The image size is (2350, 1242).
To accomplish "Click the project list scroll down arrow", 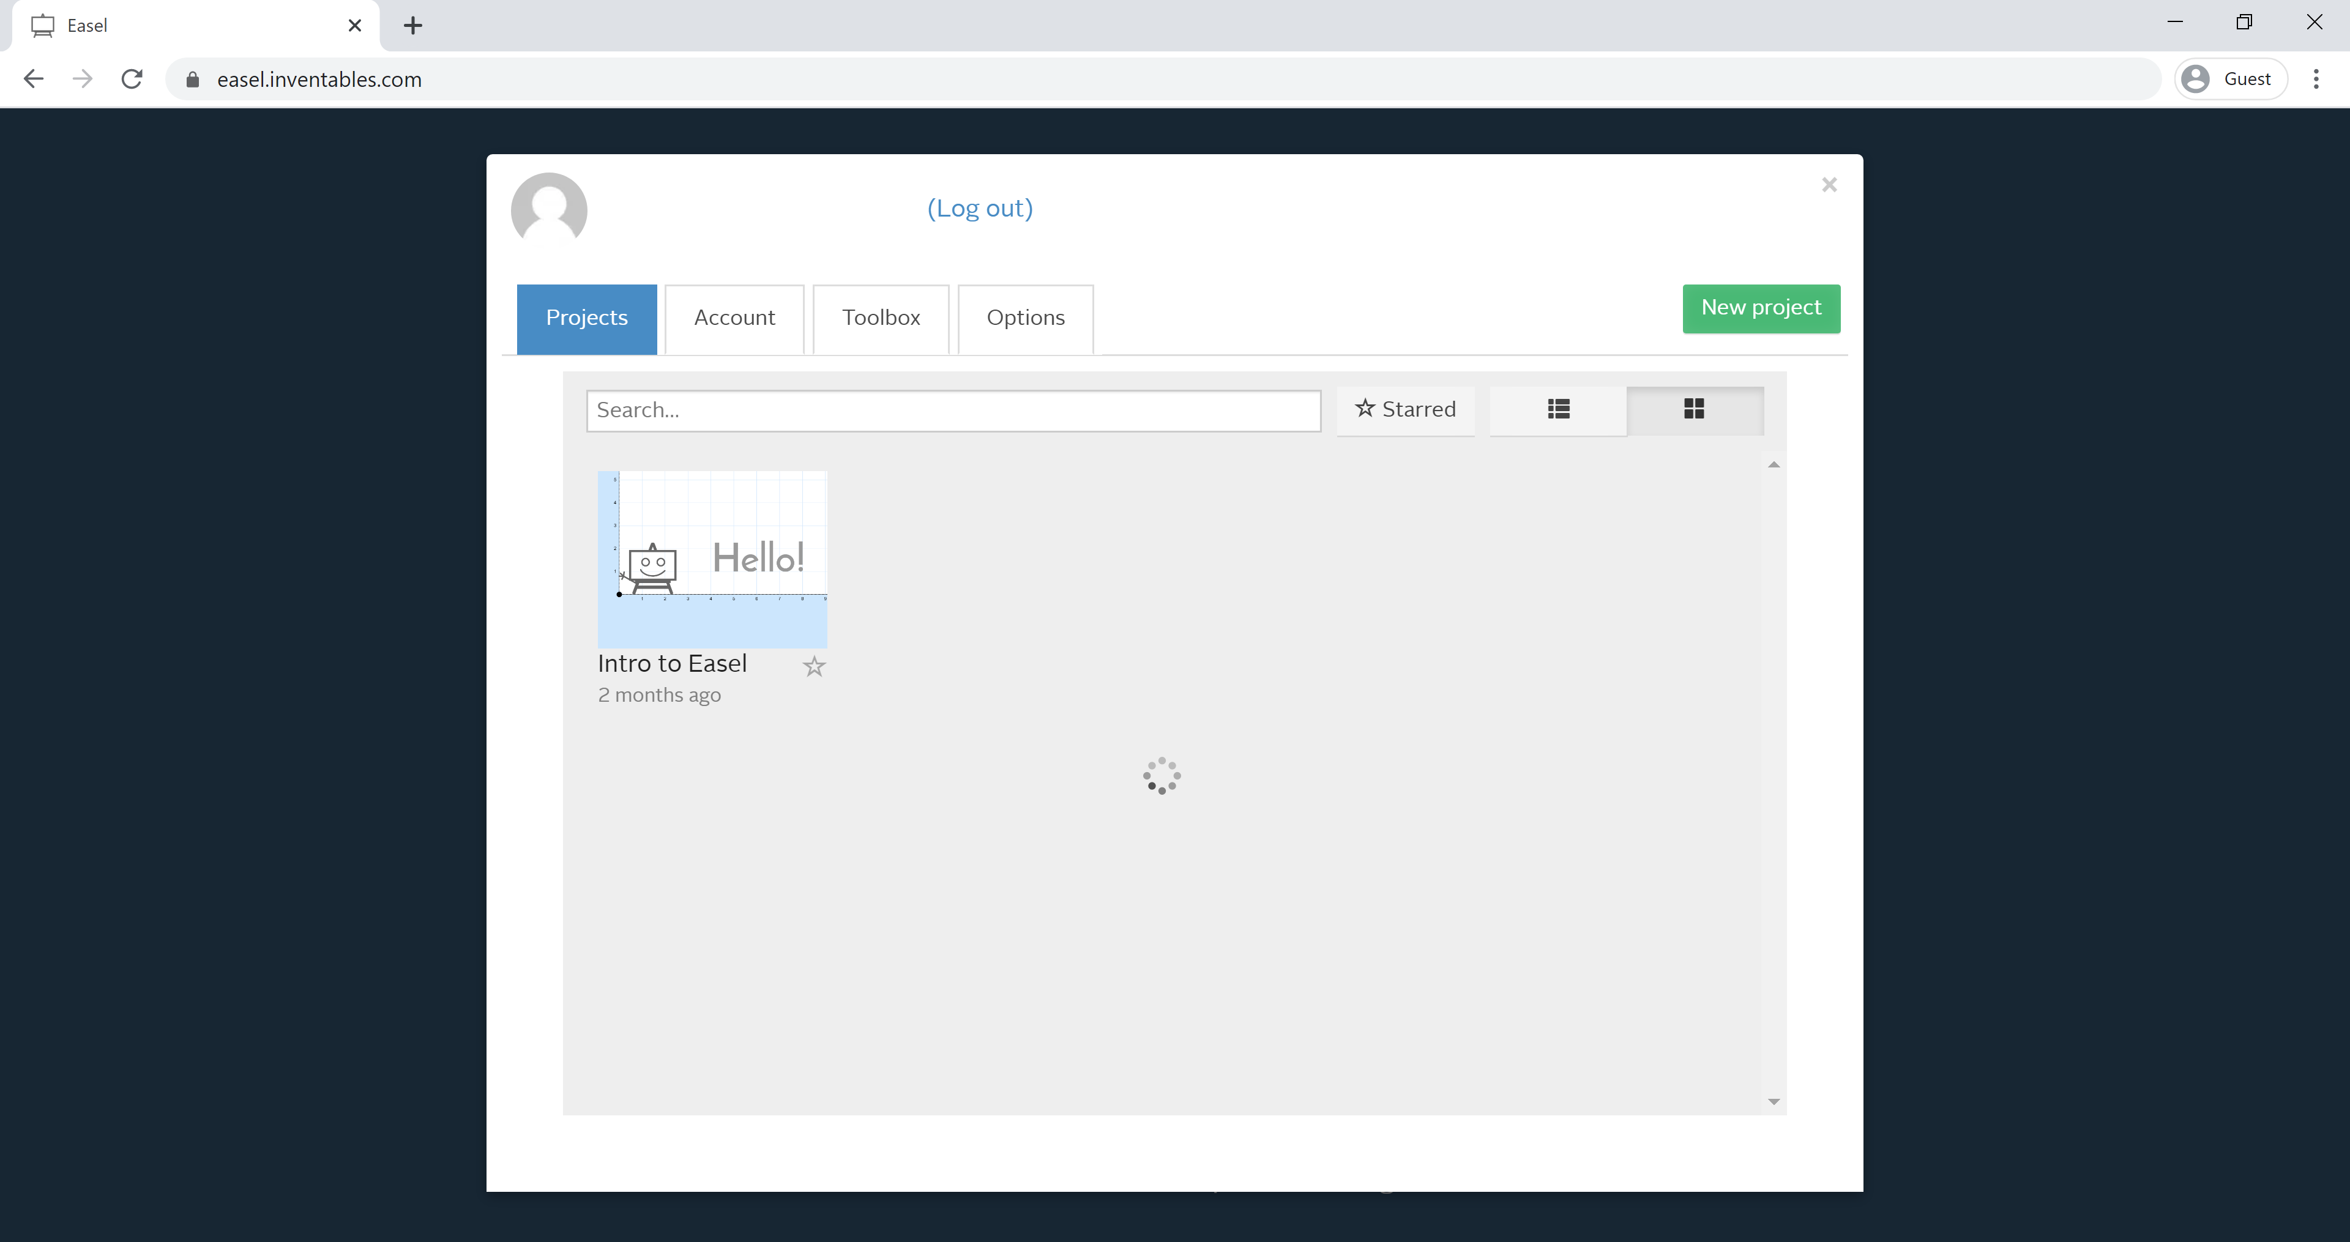I will [1774, 1101].
